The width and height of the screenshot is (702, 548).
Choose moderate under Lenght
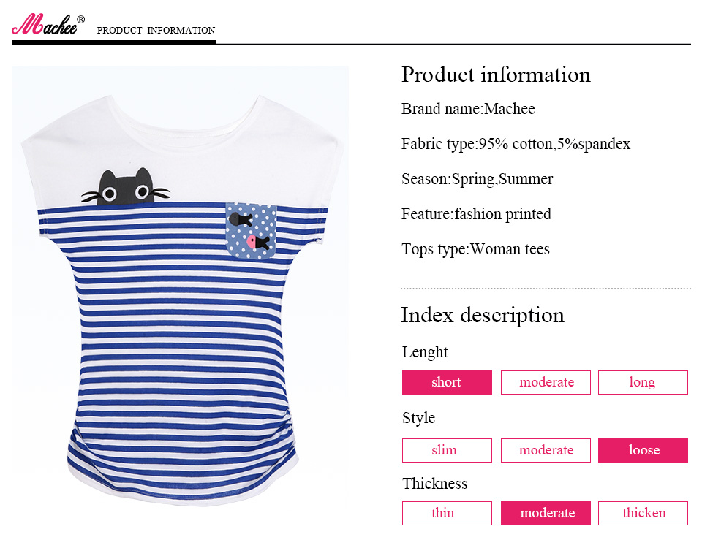pyautogui.click(x=546, y=382)
